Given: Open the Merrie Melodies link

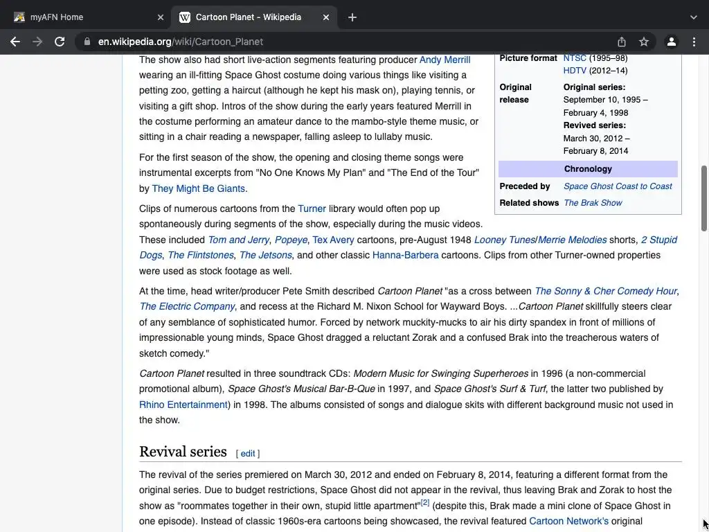Looking at the screenshot, I should 573,240.
